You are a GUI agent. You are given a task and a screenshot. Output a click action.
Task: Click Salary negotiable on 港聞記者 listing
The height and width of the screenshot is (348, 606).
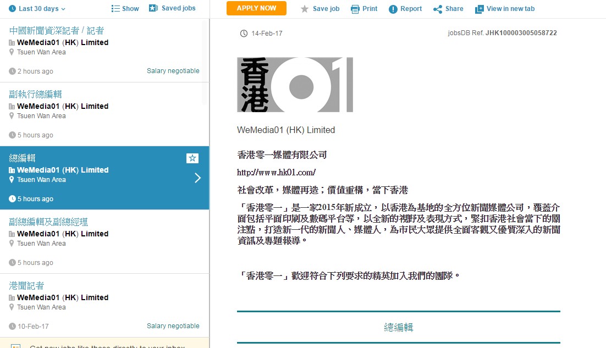click(173, 325)
